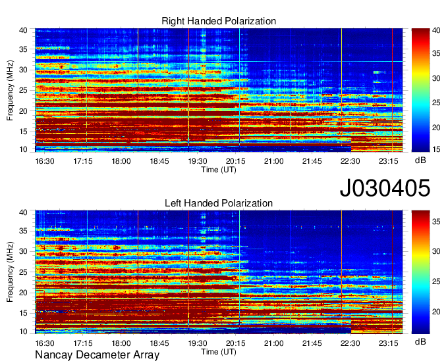Viewport: 448px width, 363px height.
Task: Click the 35 dB tick on lower color bar
Action: pyautogui.click(x=436, y=222)
